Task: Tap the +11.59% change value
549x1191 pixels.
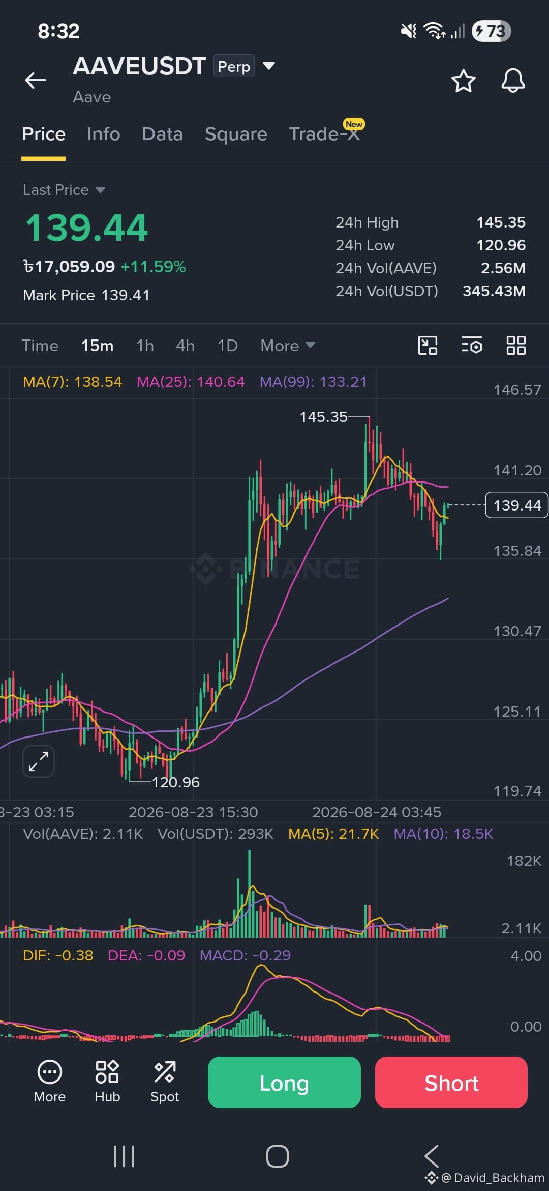Action: point(154,267)
